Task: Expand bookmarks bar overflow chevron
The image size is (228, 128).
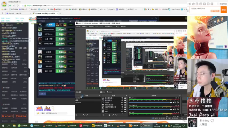Action: [136, 9]
